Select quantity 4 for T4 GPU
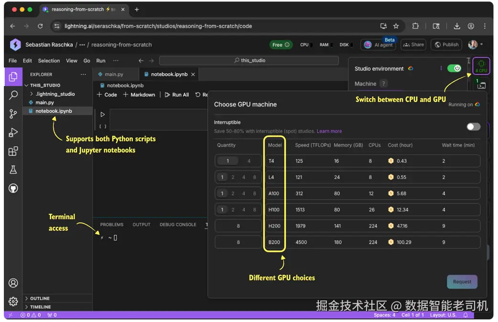498x322 pixels. click(249, 161)
